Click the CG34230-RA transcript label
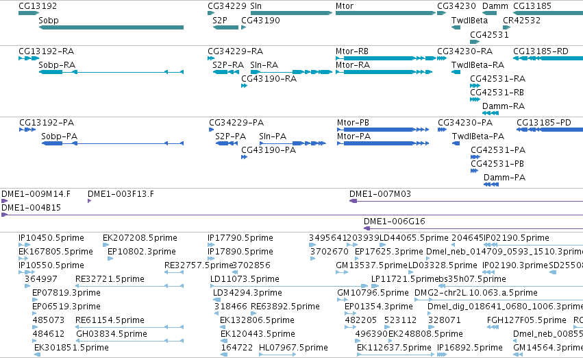Image resolution: width=583 pixels, height=358 pixels. [x=464, y=51]
